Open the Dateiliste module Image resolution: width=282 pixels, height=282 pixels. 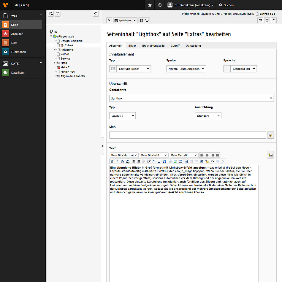[x=21, y=72]
